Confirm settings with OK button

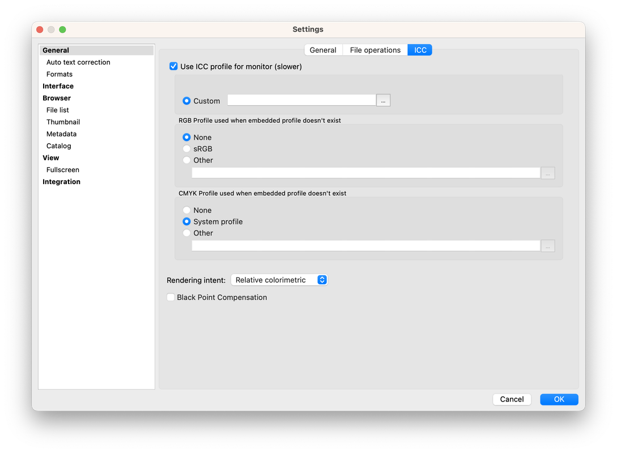559,399
